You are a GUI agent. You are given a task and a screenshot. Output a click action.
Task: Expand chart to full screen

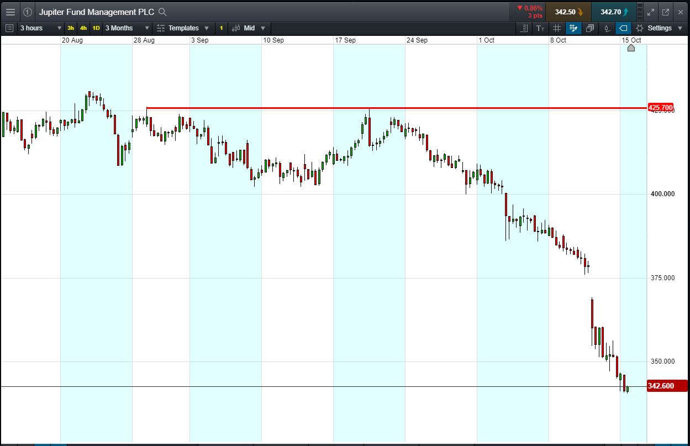pos(651,12)
